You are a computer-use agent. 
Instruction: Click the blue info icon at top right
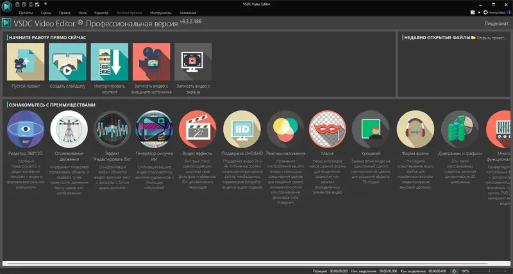509,12
